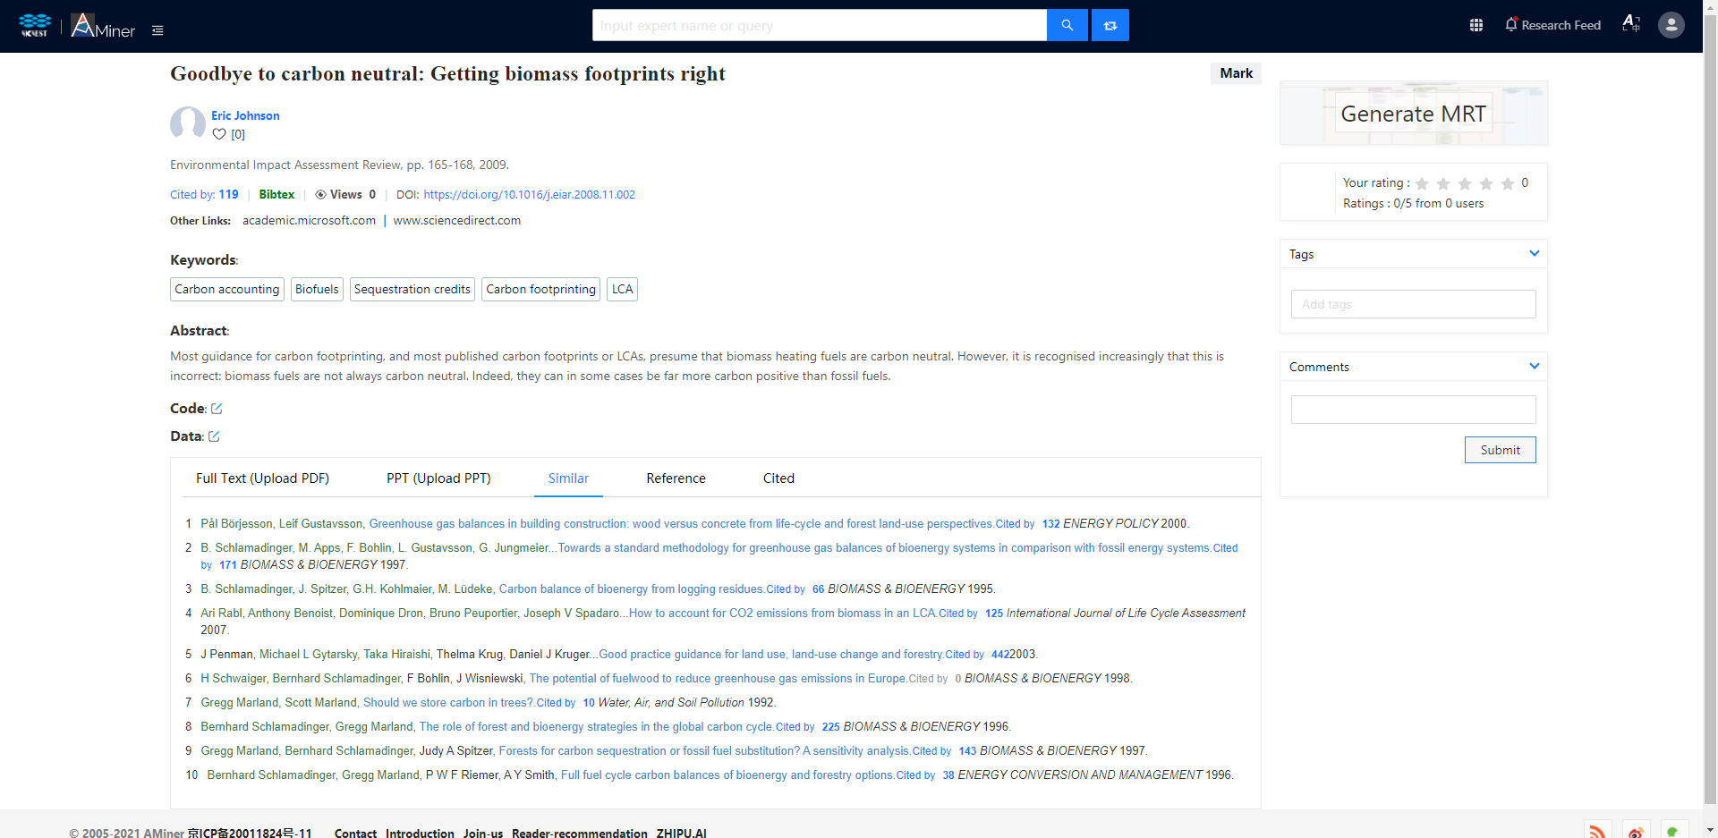The image size is (1718, 838).
Task: Click the Add tags input field
Action: pos(1413,304)
